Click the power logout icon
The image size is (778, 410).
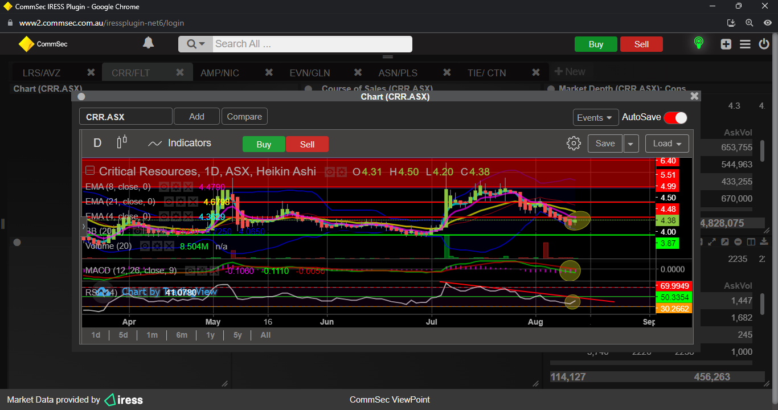click(764, 44)
